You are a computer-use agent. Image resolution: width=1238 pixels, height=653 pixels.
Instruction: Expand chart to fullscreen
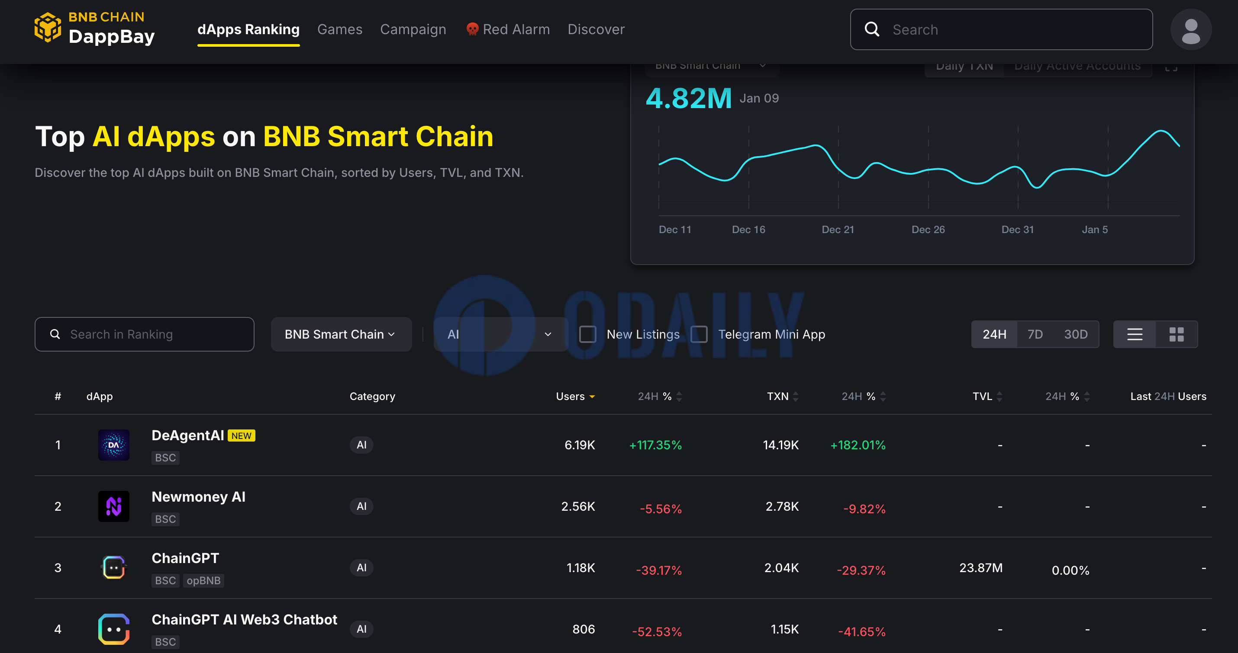click(x=1171, y=67)
